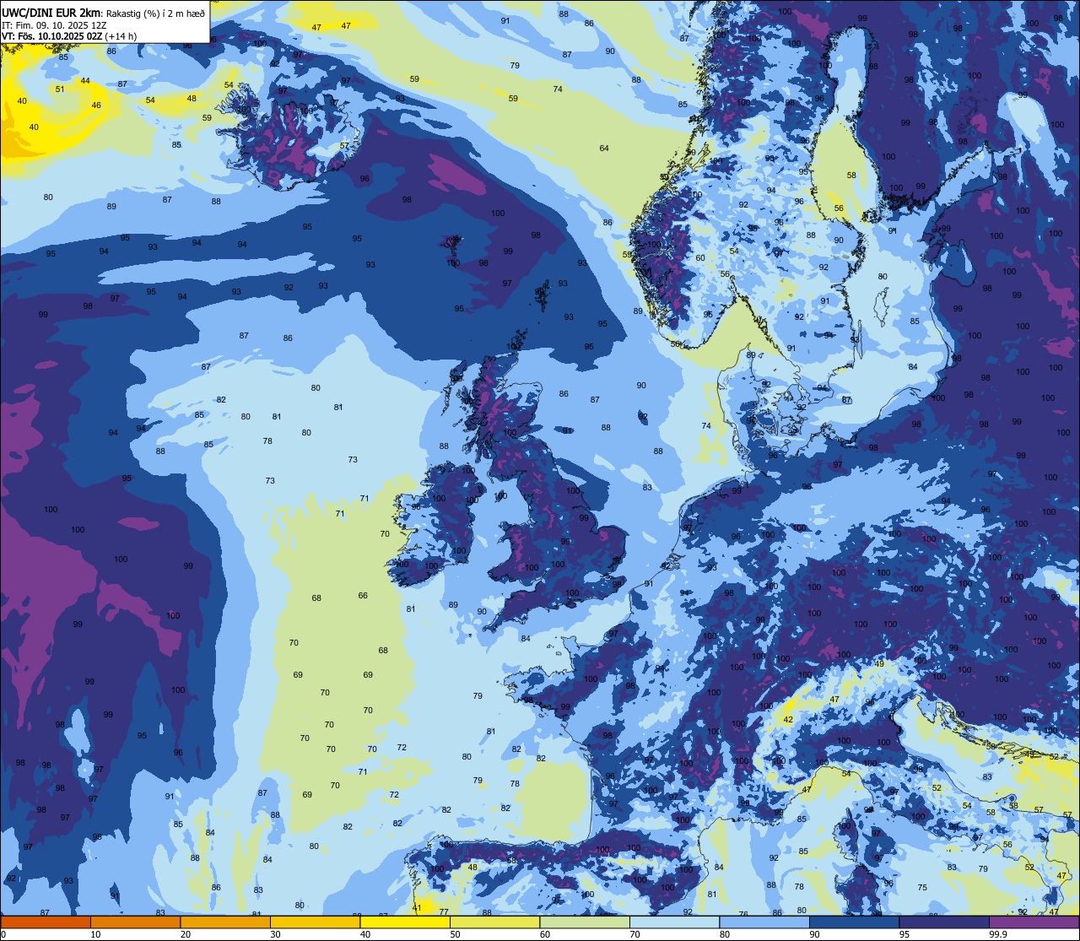
Task: Click the humidity value "46" in yellow area
Action: (96, 105)
